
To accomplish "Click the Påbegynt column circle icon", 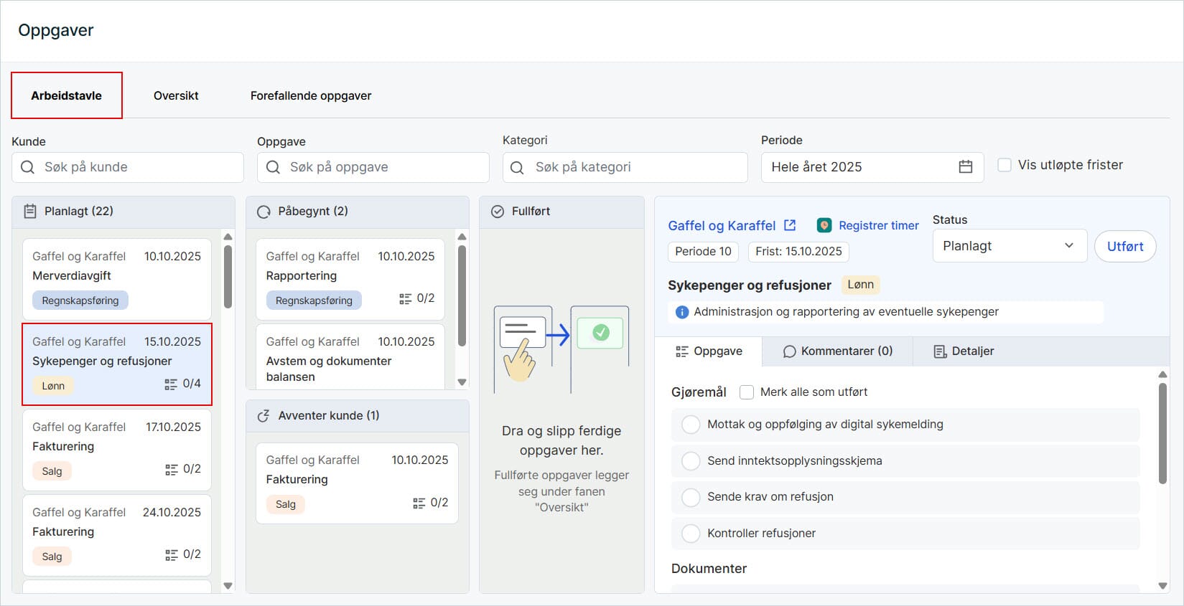I will (264, 212).
